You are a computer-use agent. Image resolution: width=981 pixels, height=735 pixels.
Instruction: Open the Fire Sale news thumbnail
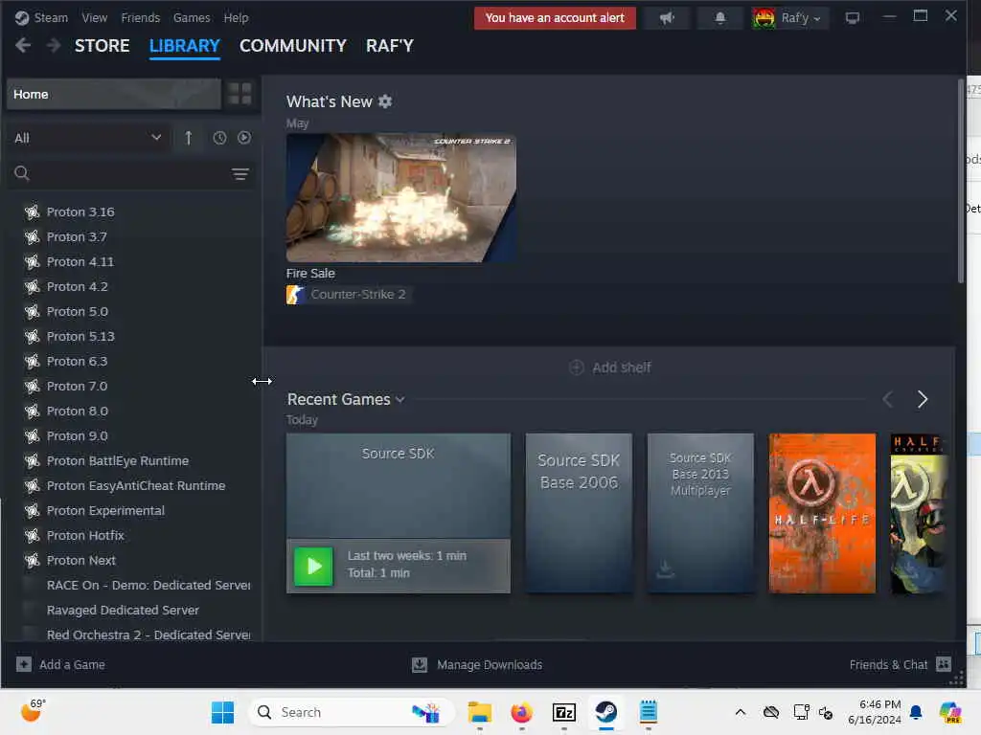[401, 197]
